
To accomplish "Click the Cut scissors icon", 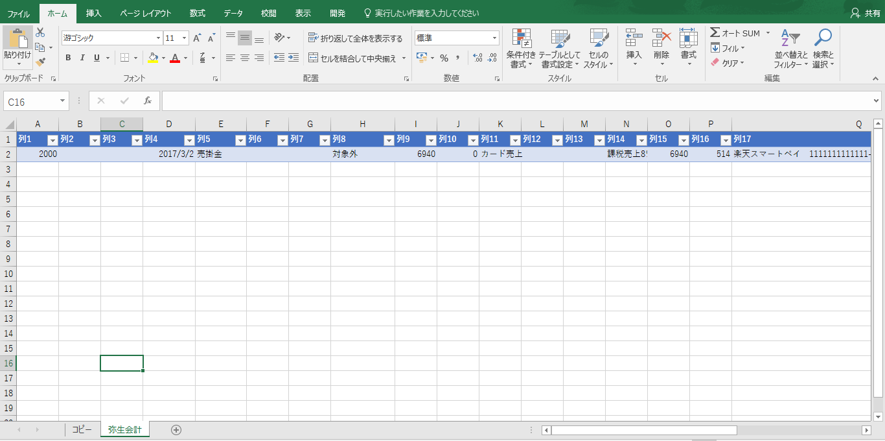I will point(40,32).
